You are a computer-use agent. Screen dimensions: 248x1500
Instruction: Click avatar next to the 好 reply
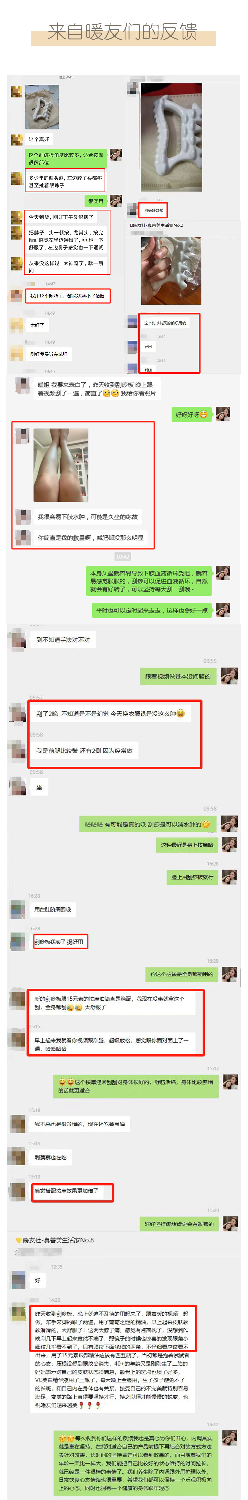tap(19, 1280)
